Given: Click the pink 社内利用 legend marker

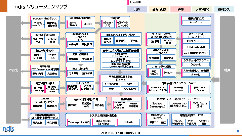Looking at the screenshot, I should [128, 2].
